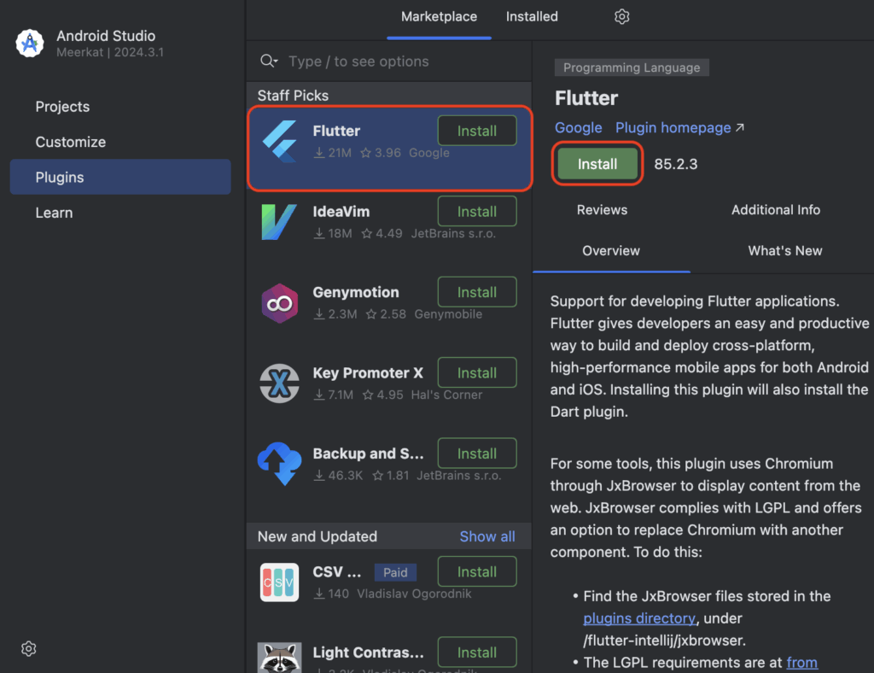The image size is (874, 673).
Task: Click the Paid badge on CSV plugin
Action: point(395,572)
